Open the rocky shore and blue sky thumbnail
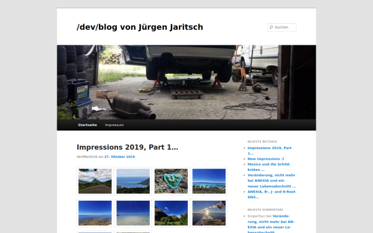The width and height of the screenshot is (373, 233). tap(95, 213)
